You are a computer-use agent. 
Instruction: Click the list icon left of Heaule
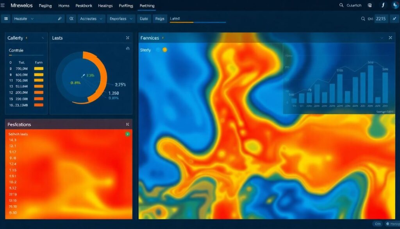coord(5,18)
